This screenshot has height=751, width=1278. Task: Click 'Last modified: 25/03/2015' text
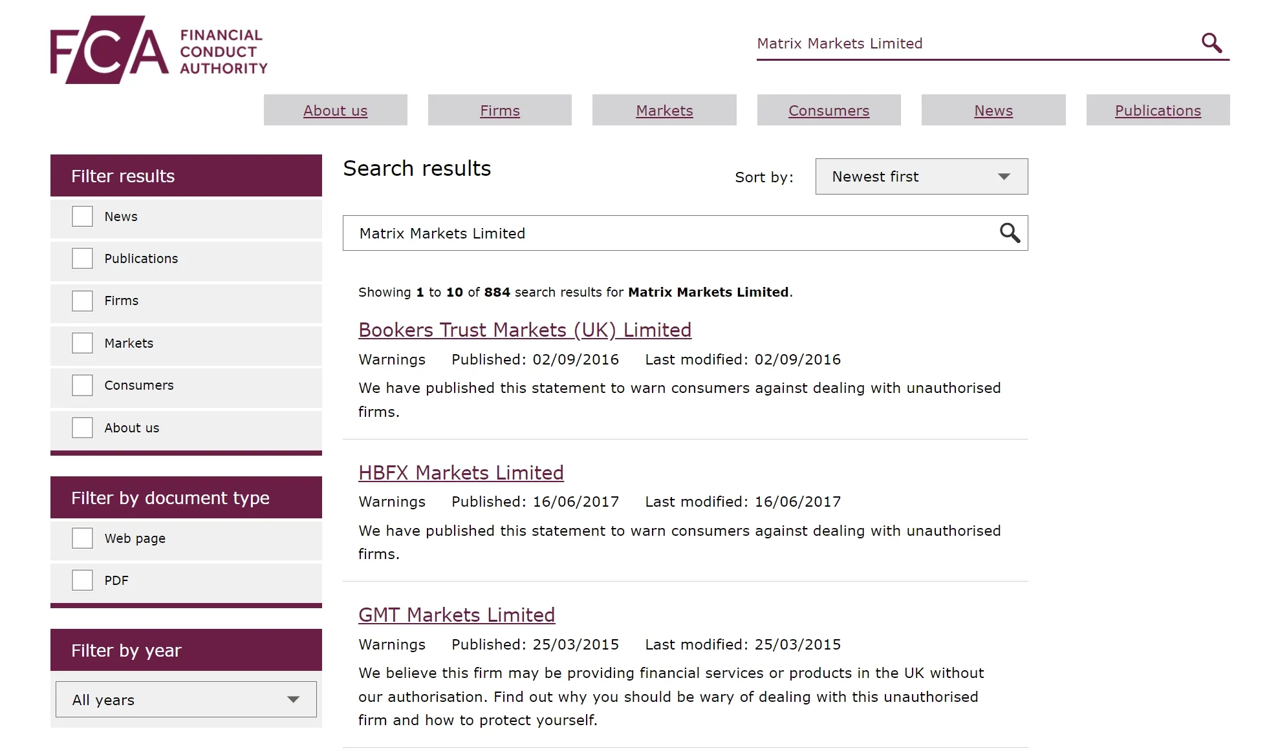pos(743,644)
